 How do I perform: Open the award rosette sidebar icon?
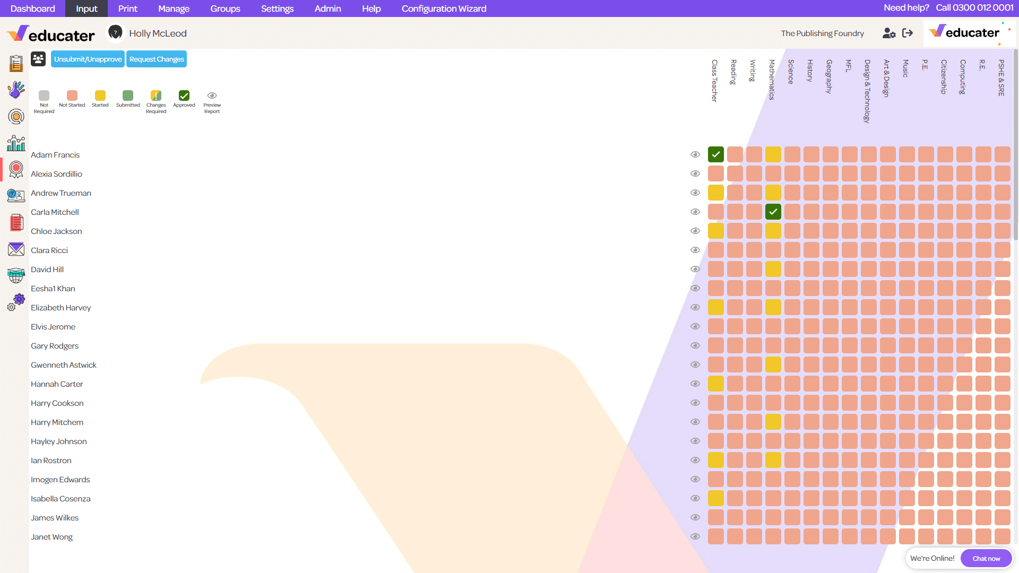[x=16, y=169]
